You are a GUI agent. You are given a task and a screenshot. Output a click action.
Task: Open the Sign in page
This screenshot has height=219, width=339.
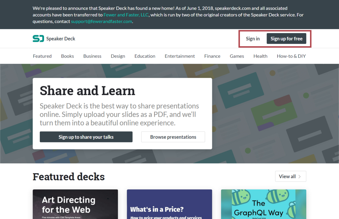[x=253, y=39]
